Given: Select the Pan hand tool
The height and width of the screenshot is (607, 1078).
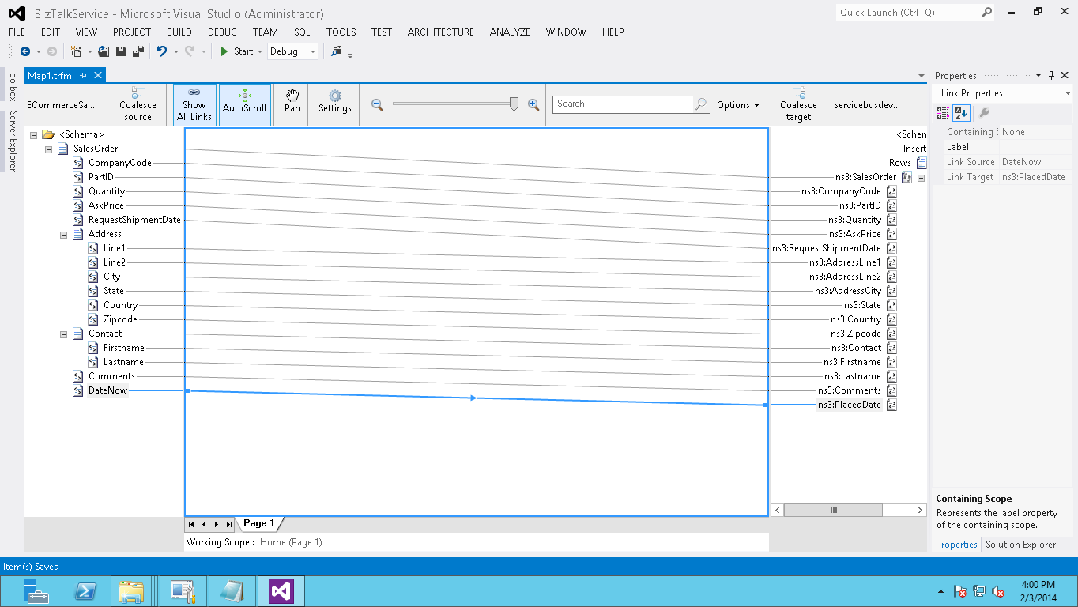Looking at the screenshot, I should coord(292,103).
